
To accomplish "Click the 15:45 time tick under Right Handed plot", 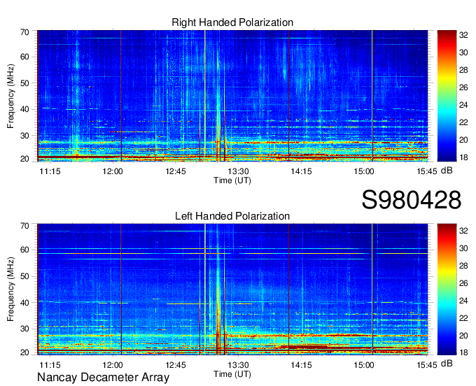I will (426, 171).
